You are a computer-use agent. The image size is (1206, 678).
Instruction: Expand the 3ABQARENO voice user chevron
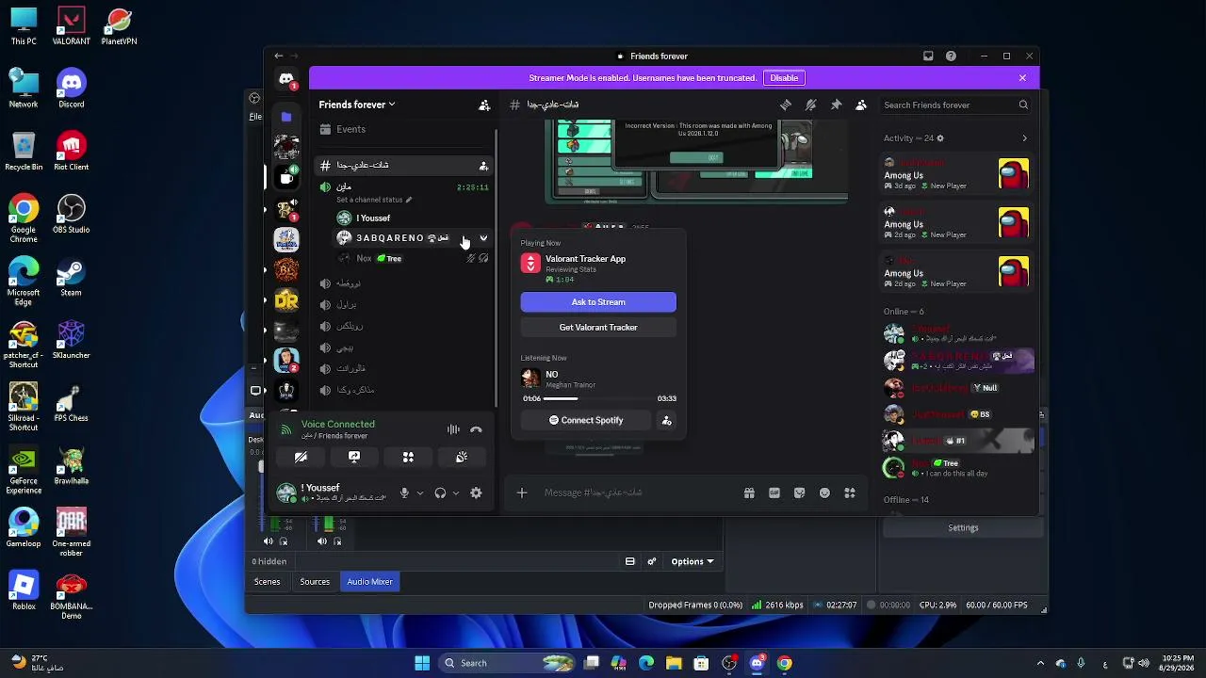483,238
